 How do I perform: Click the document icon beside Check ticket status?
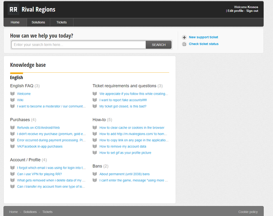tap(184, 44)
